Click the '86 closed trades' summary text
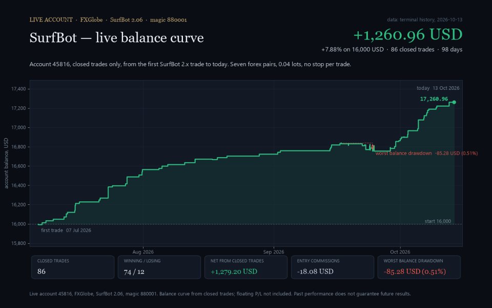This screenshot has height=308, width=492. [x=413, y=49]
